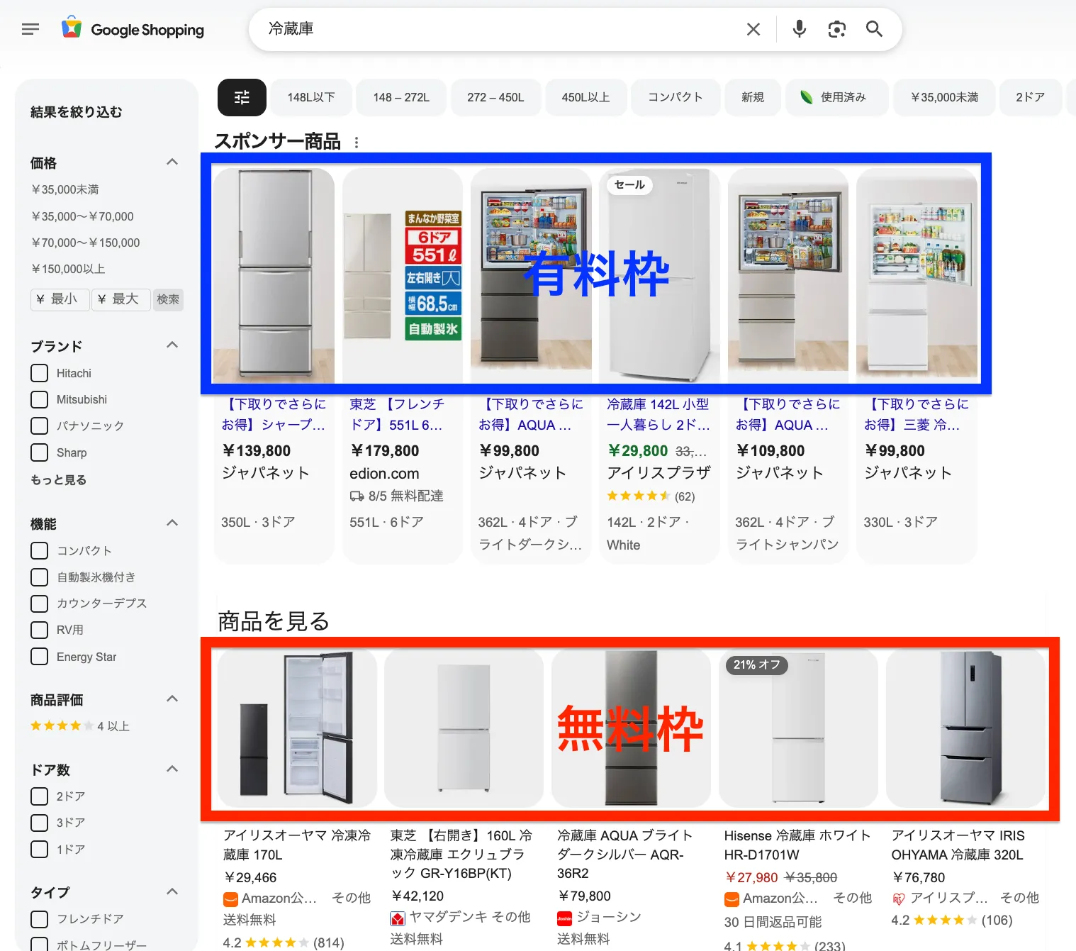Open image search with camera lens icon

tap(837, 29)
